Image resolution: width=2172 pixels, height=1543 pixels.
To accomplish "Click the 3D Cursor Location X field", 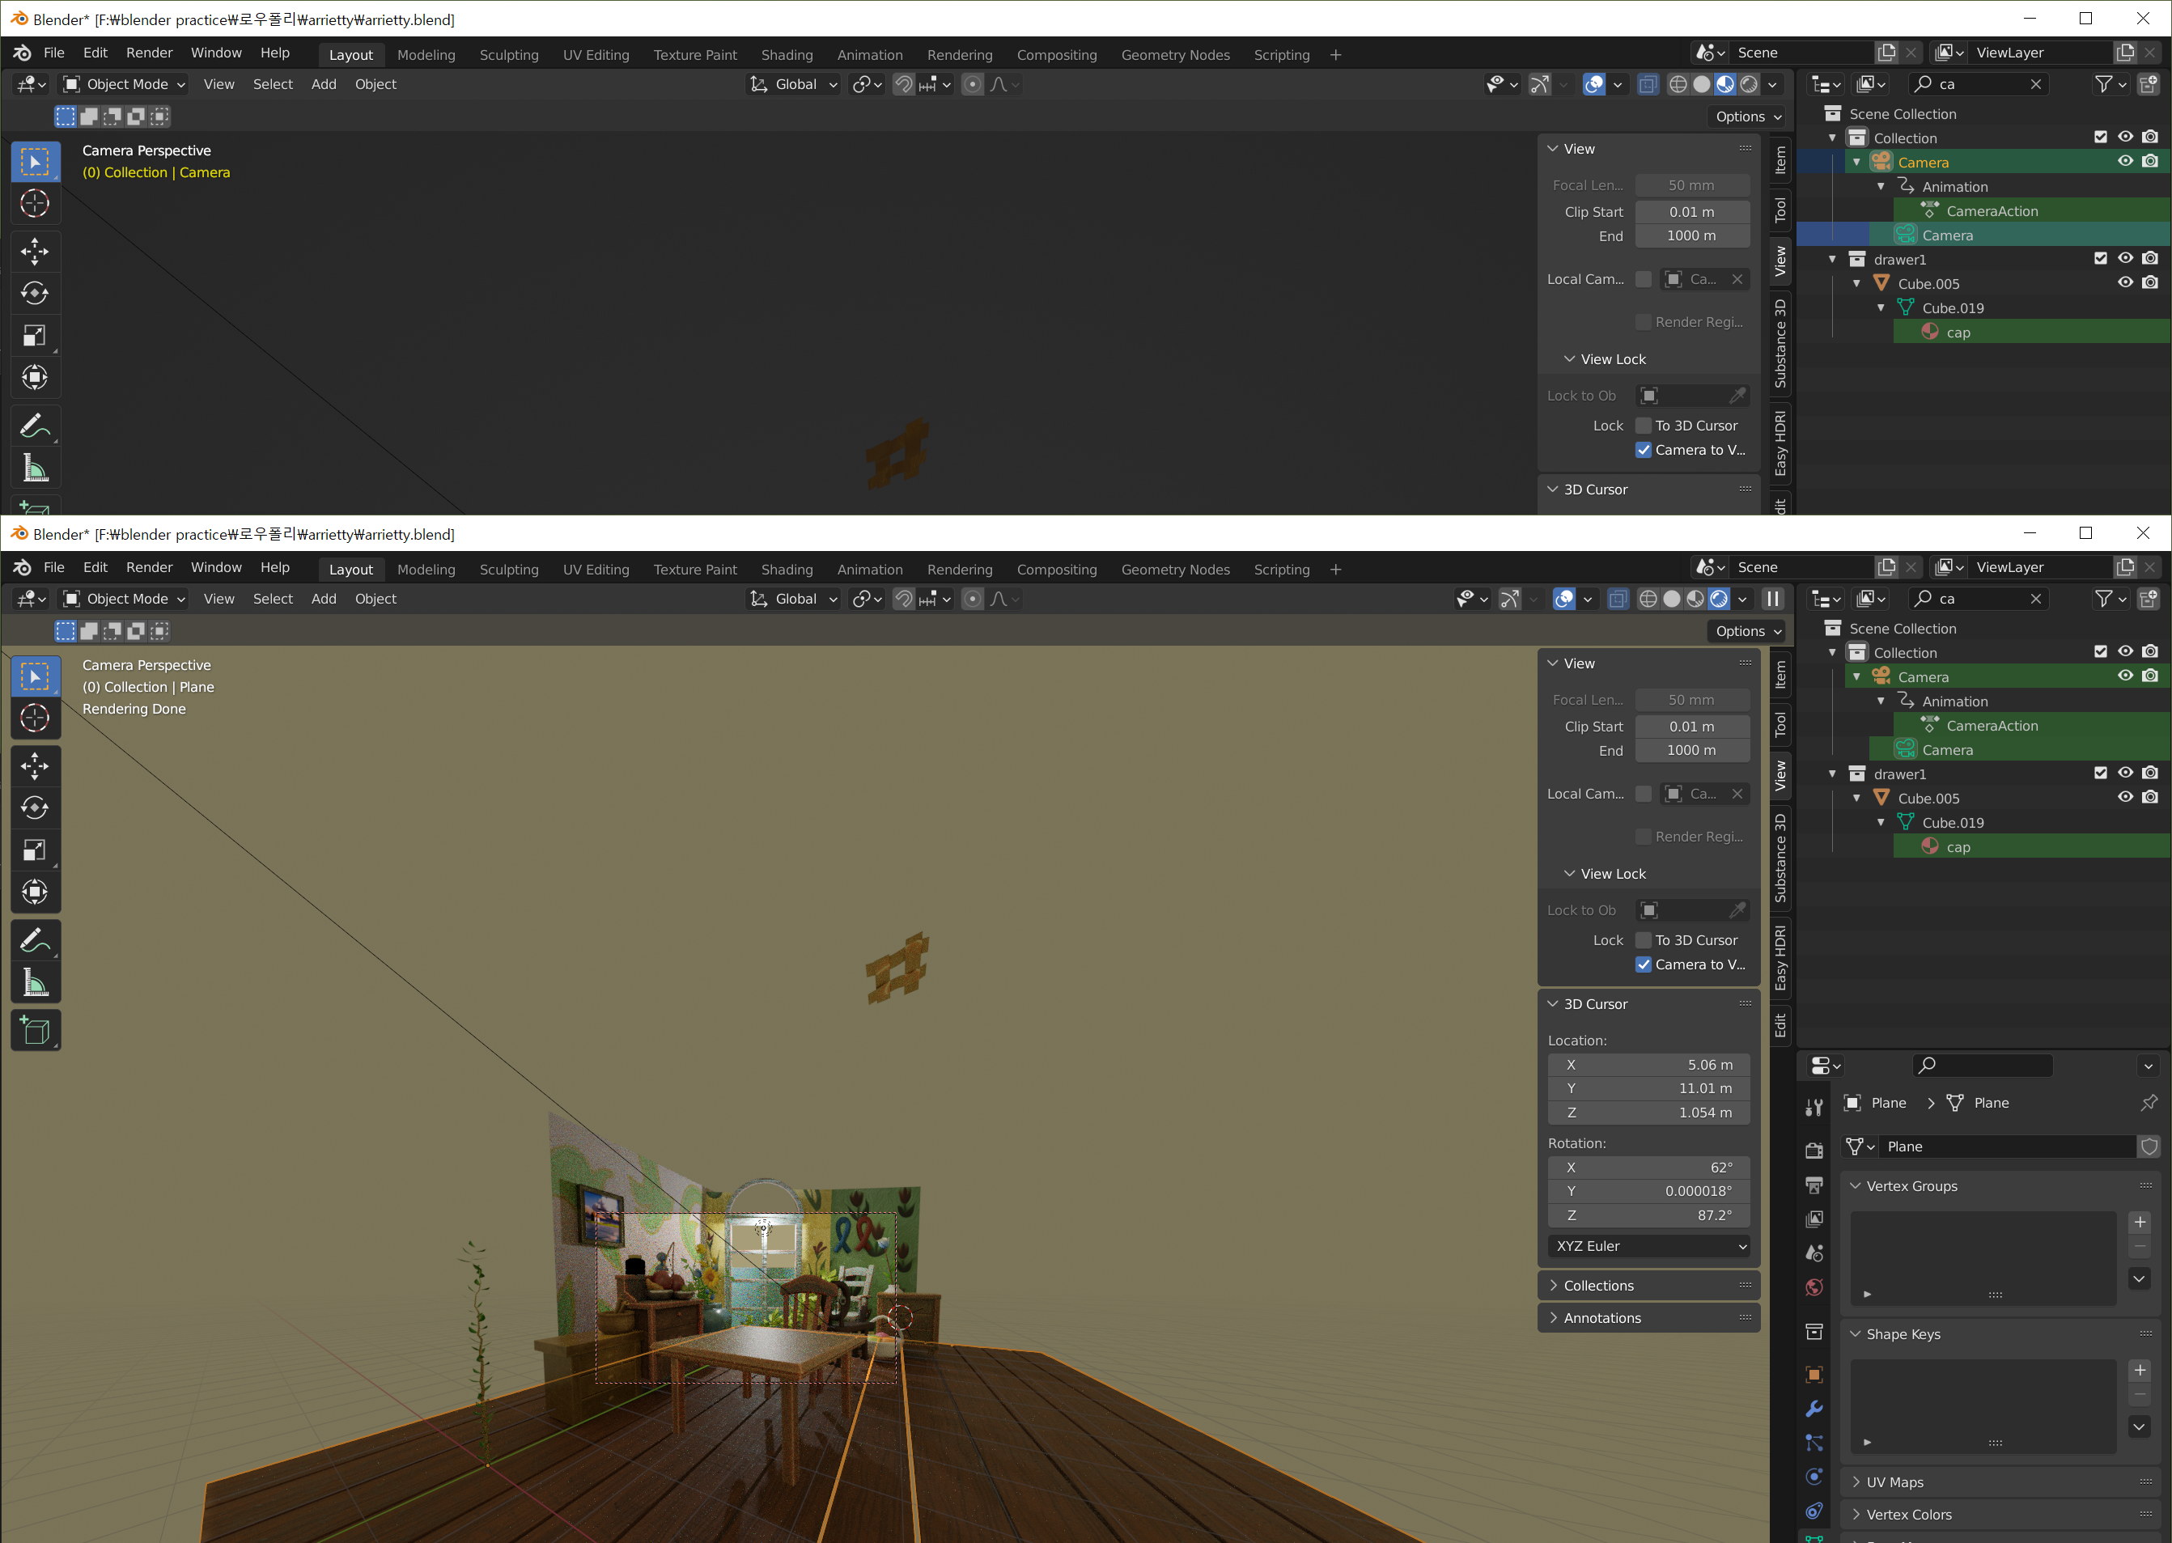I will (x=1648, y=1065).
